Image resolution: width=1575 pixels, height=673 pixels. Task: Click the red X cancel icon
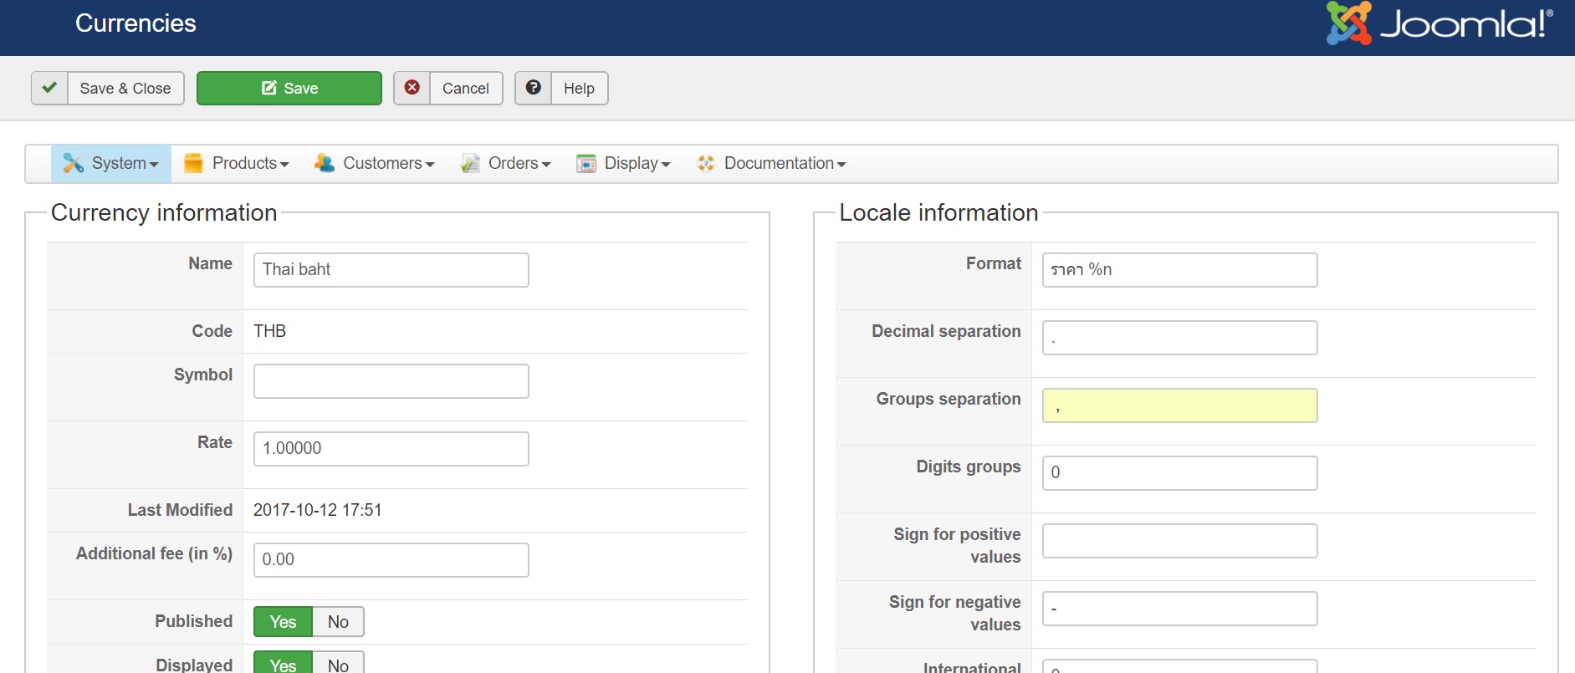pos(412,88)
